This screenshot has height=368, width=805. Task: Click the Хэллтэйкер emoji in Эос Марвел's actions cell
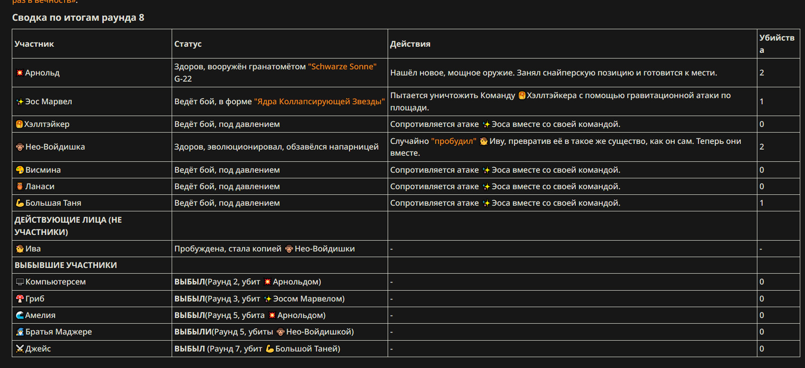(522, 95)
